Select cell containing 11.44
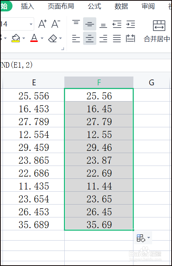 [99, 186]
